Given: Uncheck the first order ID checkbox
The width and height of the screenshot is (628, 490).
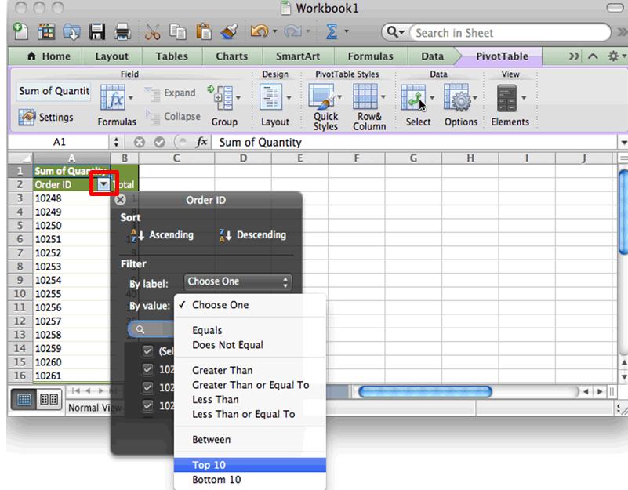Looking at the screenshot, I should 148,369.
